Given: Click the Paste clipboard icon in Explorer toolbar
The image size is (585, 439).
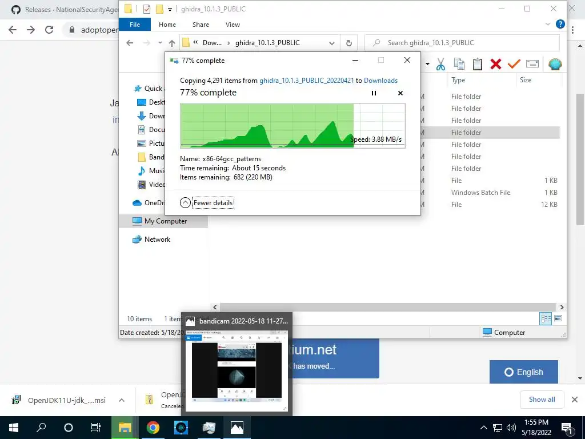Looking at the screenshot, I should pyautogui.click(x=477, y=64).
